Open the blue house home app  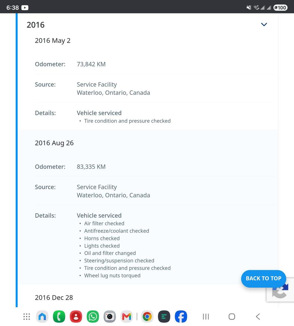42,316
